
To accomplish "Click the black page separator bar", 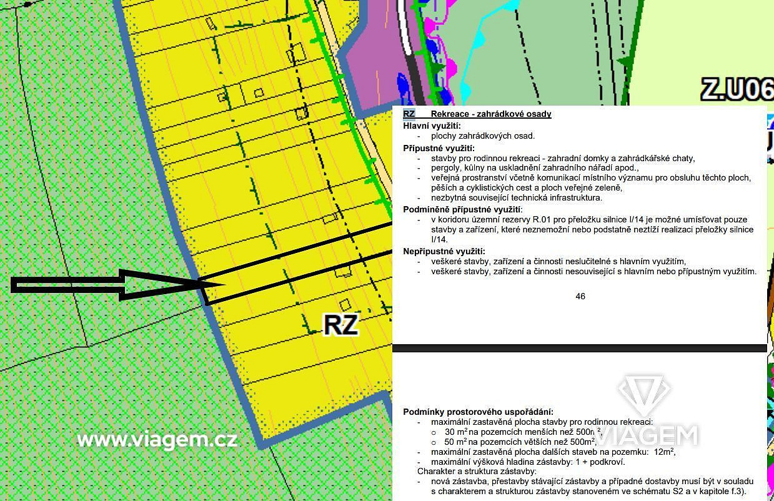I will [x=579, y=348].
